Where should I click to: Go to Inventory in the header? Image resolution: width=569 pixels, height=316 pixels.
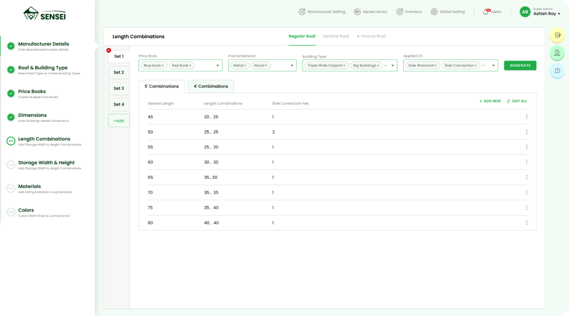(x=409, y=12)
